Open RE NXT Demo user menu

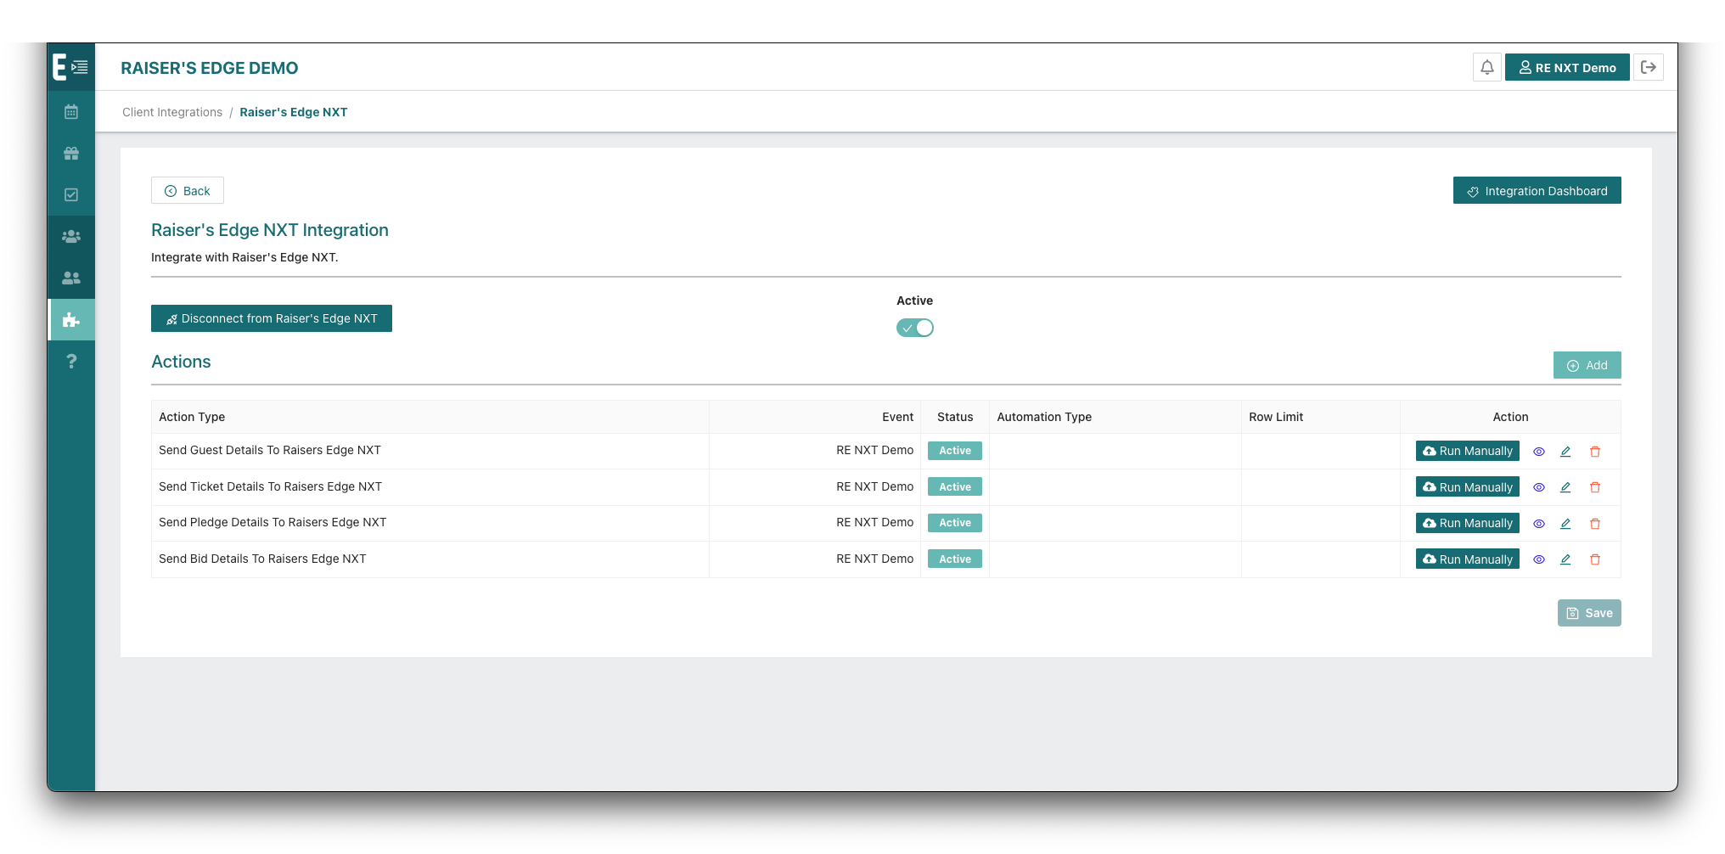pos(1567,67)
